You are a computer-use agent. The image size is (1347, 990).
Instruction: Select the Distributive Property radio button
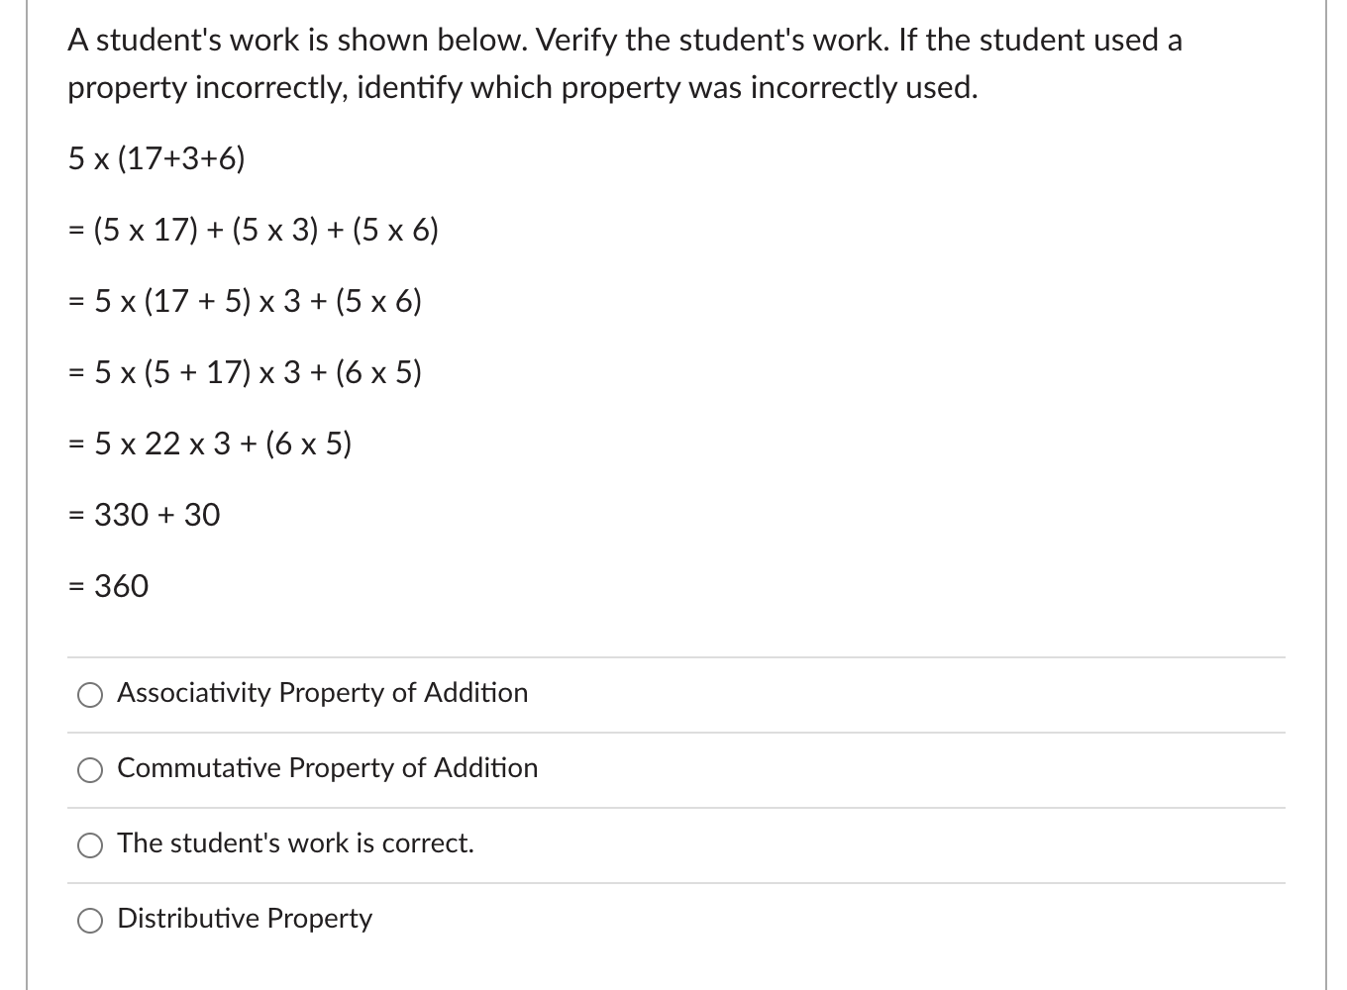click(90, 920)
